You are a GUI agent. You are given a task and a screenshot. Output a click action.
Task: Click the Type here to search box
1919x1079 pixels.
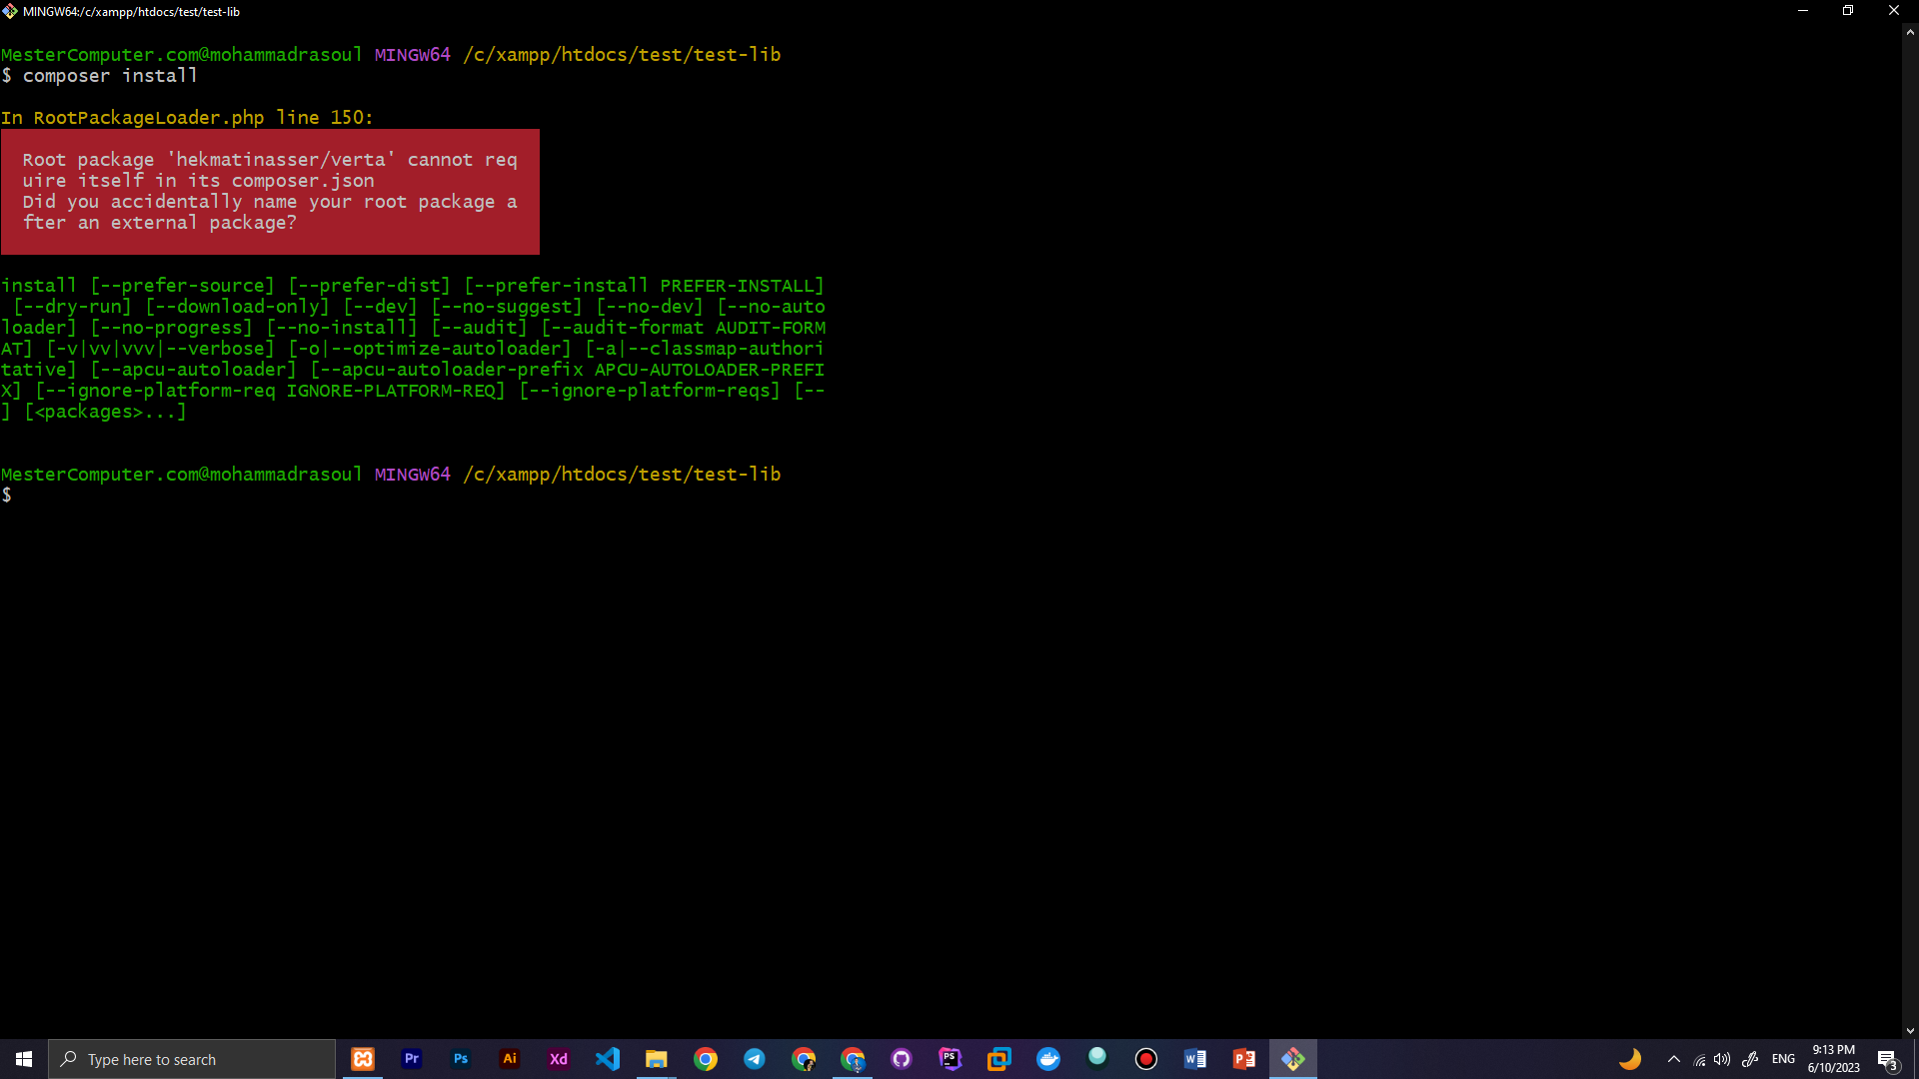(192, 1059)
